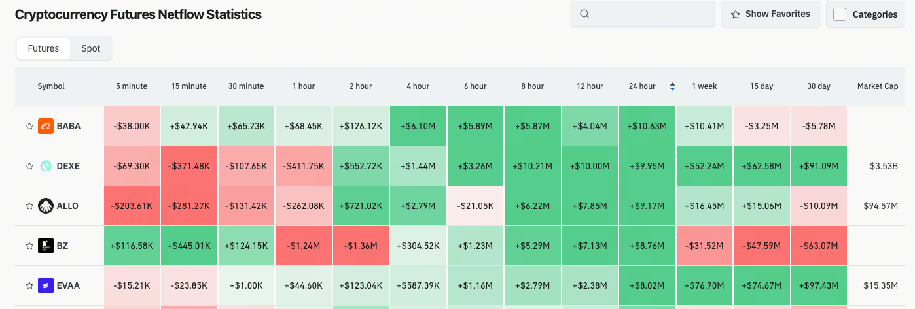This screenshot has height=309, width=915.
Task: Favorite BZ with its star icon
Action: point(29,246)
